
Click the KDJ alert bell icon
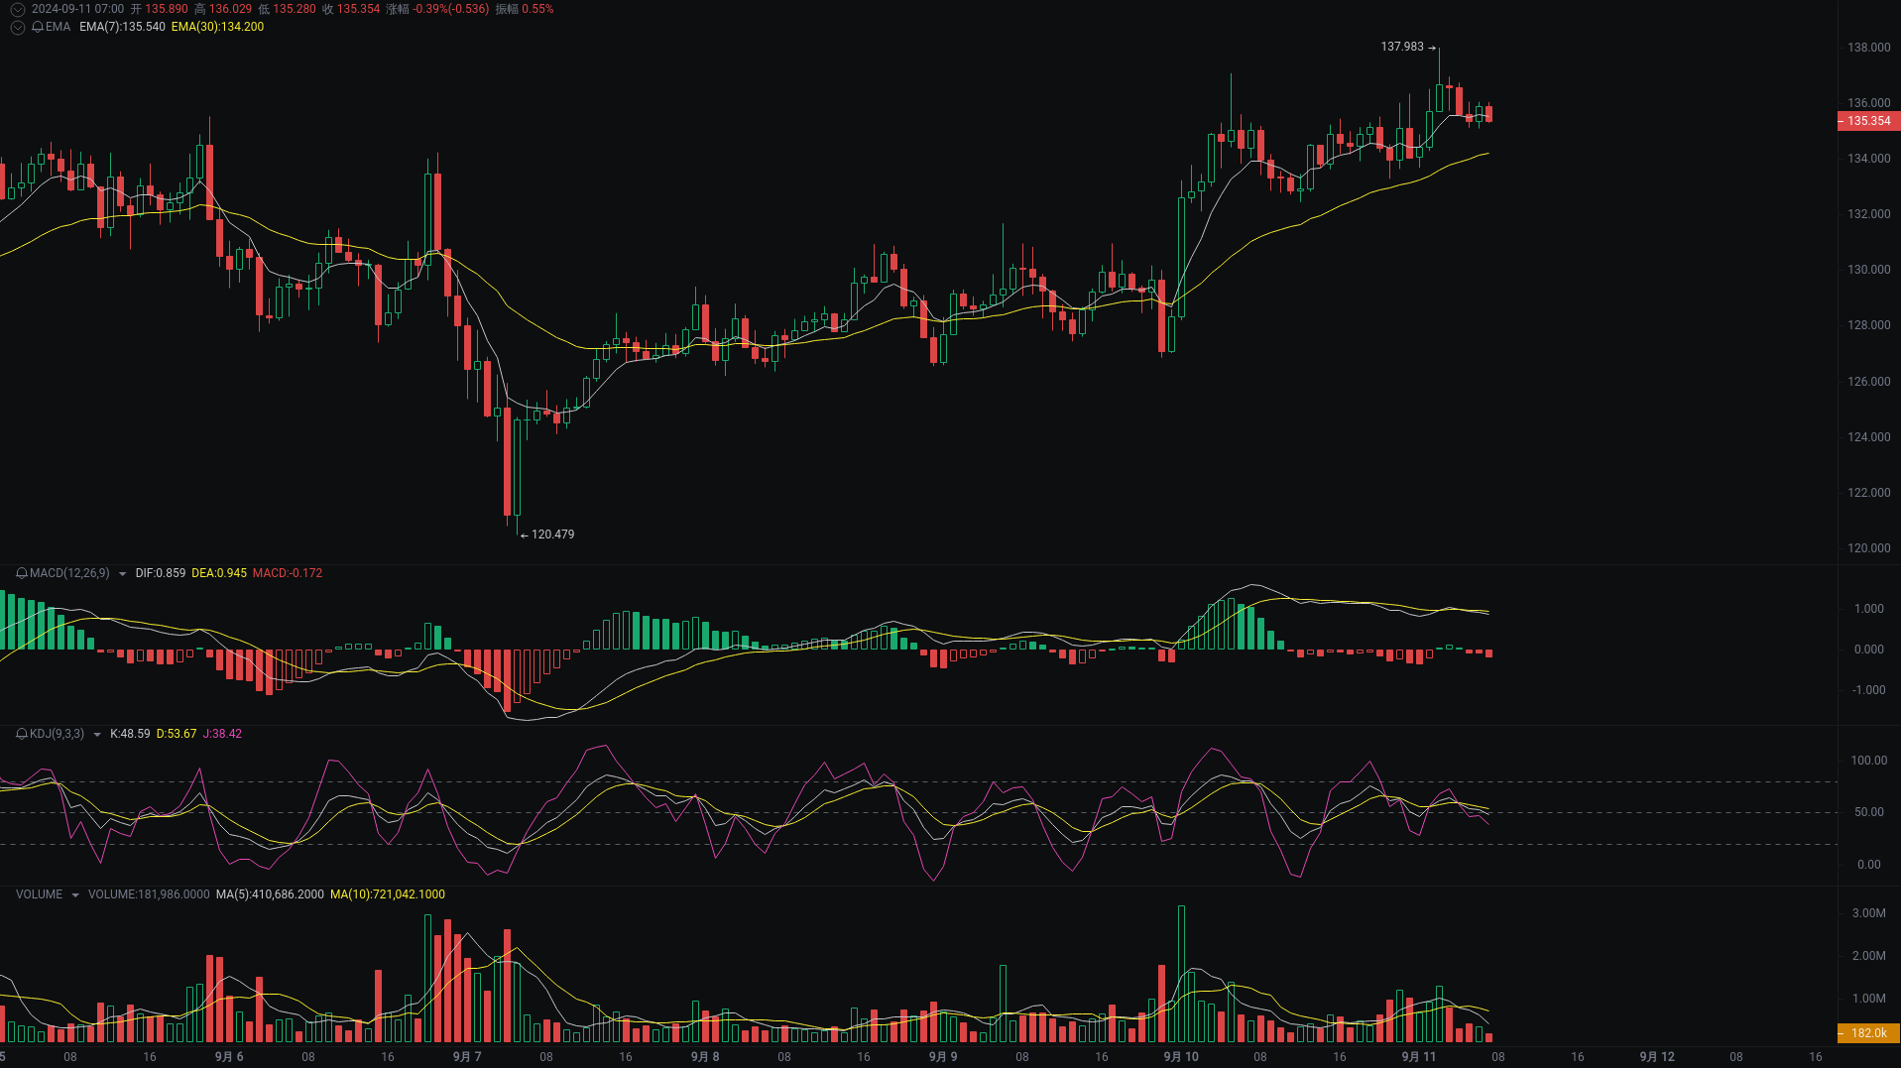pos(21,735)
